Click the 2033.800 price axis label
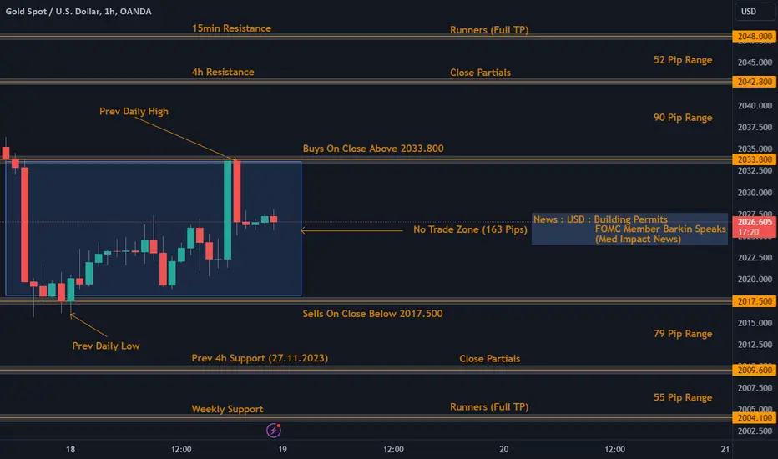This screenshot has width=778, height=459. point(755,159)
